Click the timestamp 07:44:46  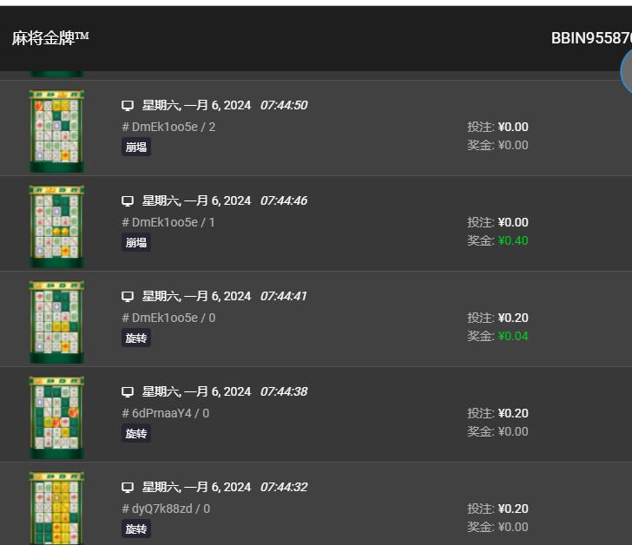point(284,200)
